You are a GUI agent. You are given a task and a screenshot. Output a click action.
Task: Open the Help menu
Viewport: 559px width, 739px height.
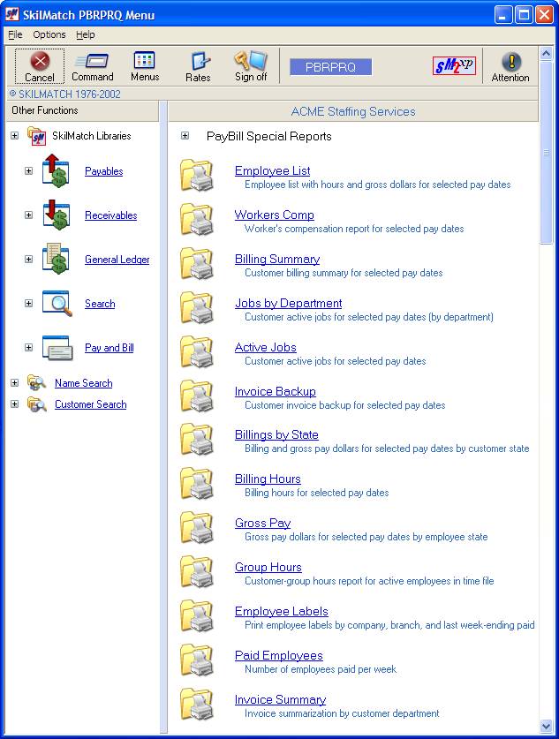tap(86, 34)
